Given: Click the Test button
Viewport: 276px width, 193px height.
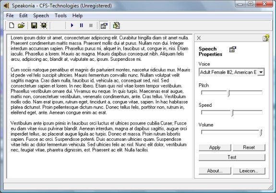Looking at the screenshot, I should pos(232,158).
